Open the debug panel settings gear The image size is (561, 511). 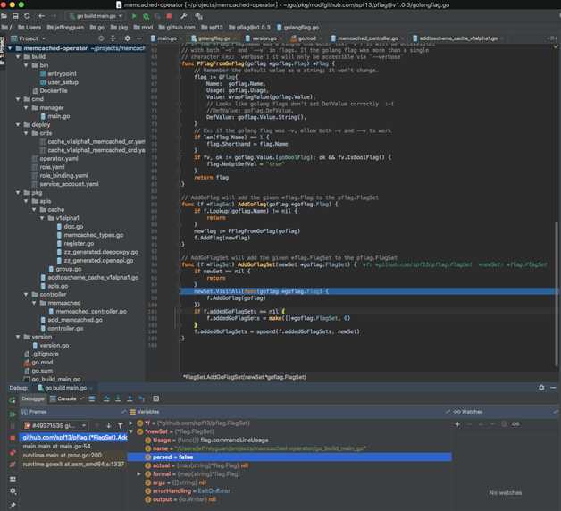[x=541, y=388]
